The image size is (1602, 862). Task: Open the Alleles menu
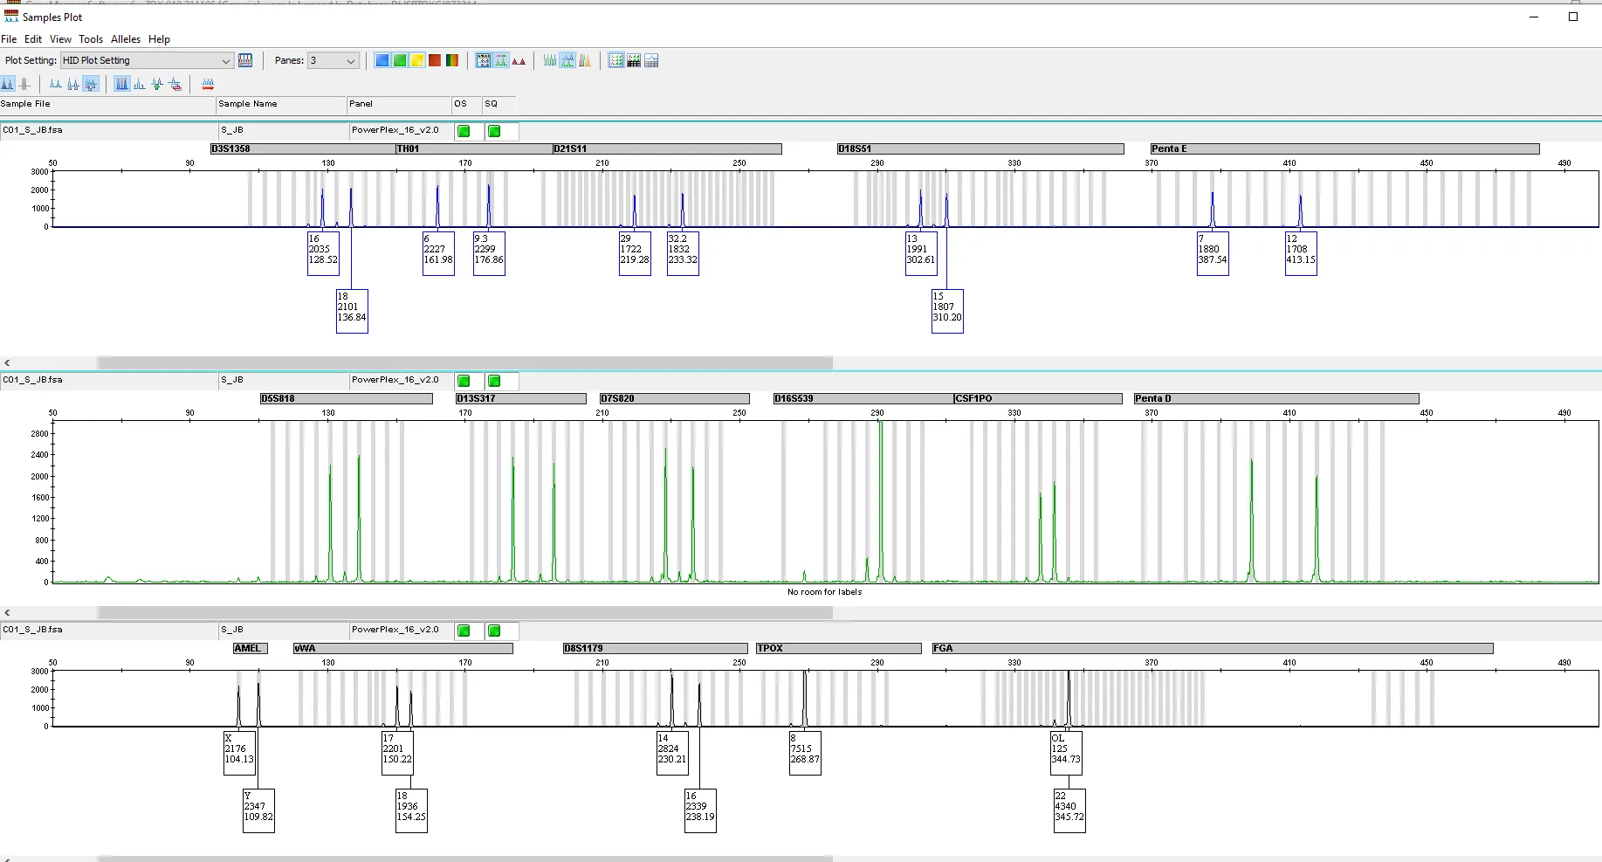(126, 39)
